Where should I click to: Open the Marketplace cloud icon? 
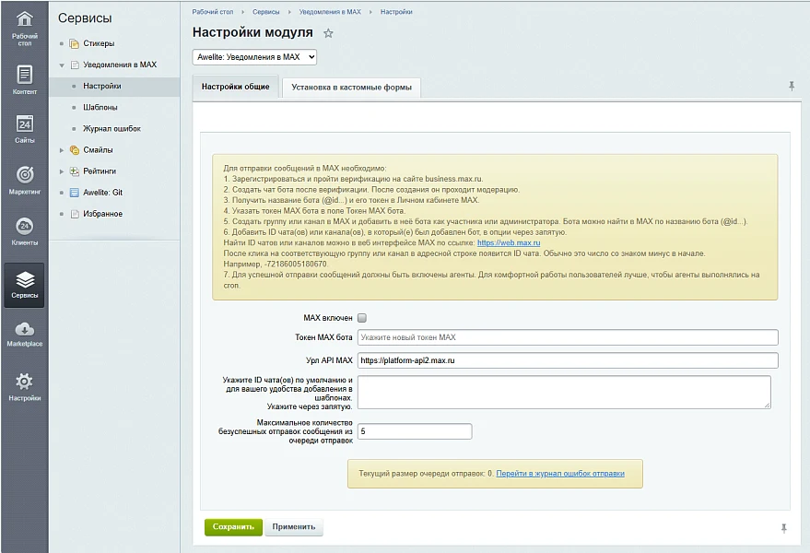point(24,329)
